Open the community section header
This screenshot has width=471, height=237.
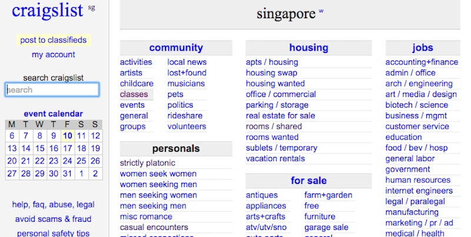(x=175, y=48)
